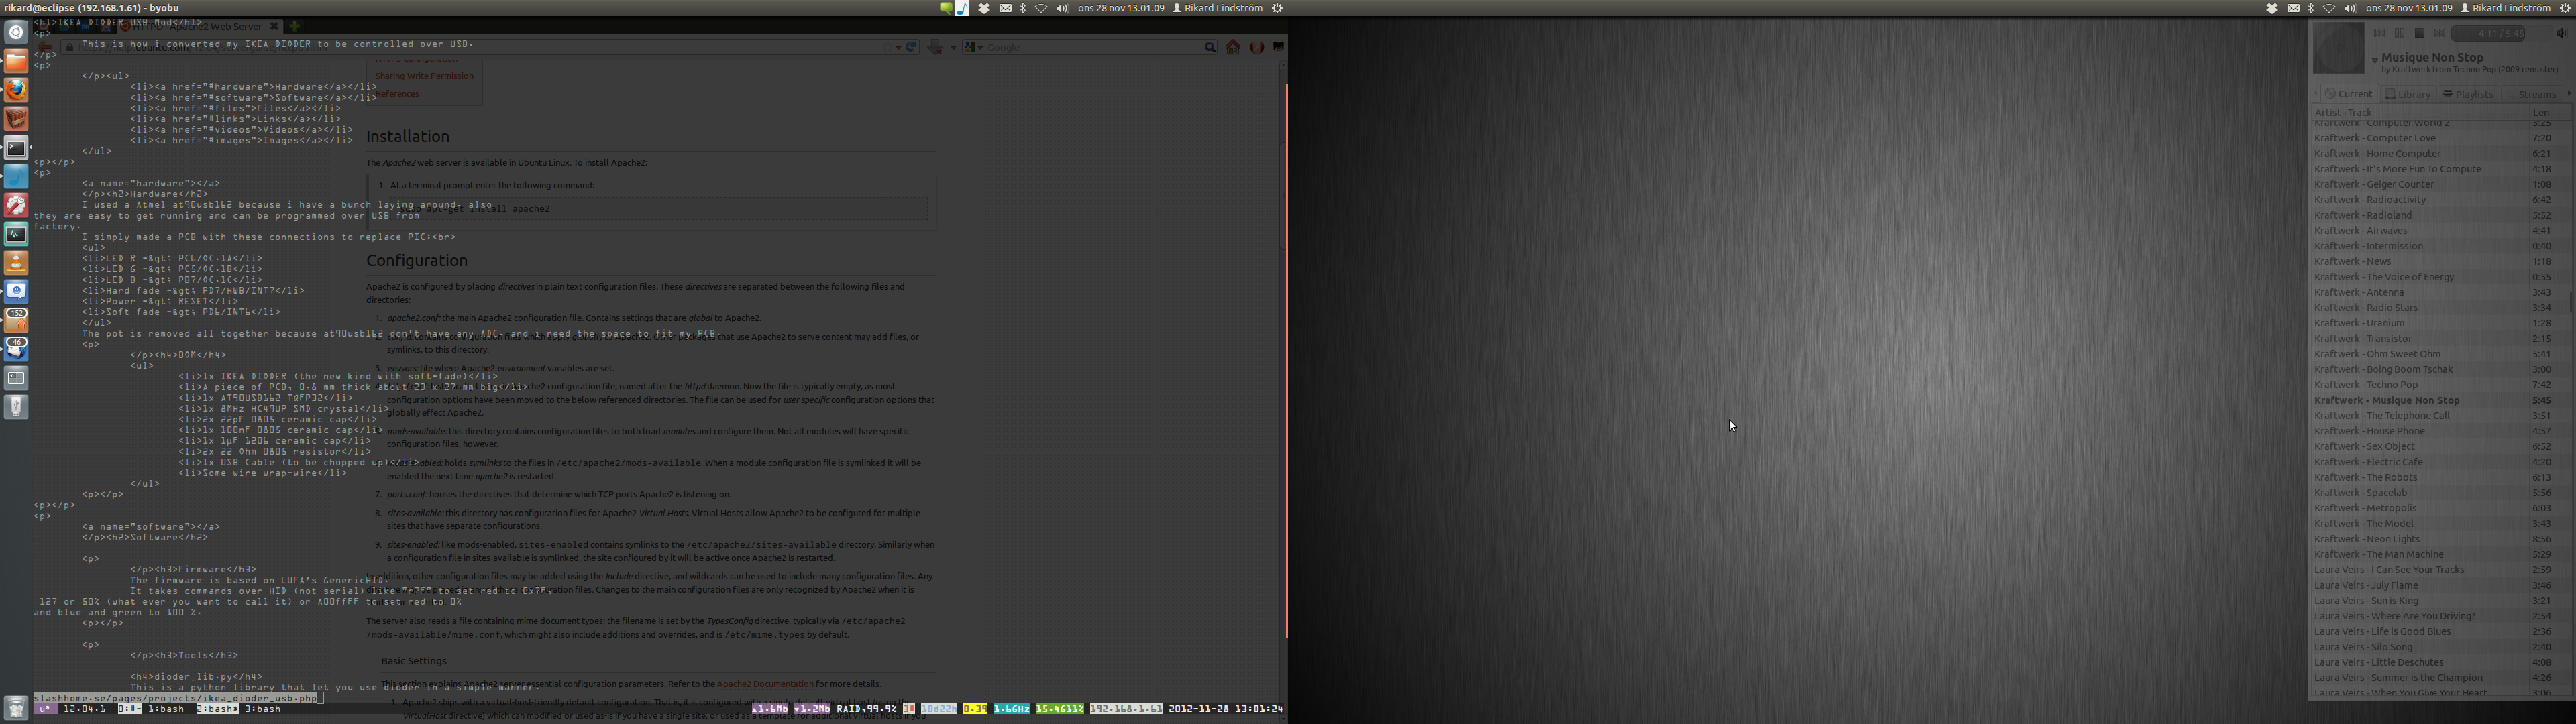Click the Firefox Google search field
The width and height of the screenshot is (2576, 724).
(x=1090, y=47)
